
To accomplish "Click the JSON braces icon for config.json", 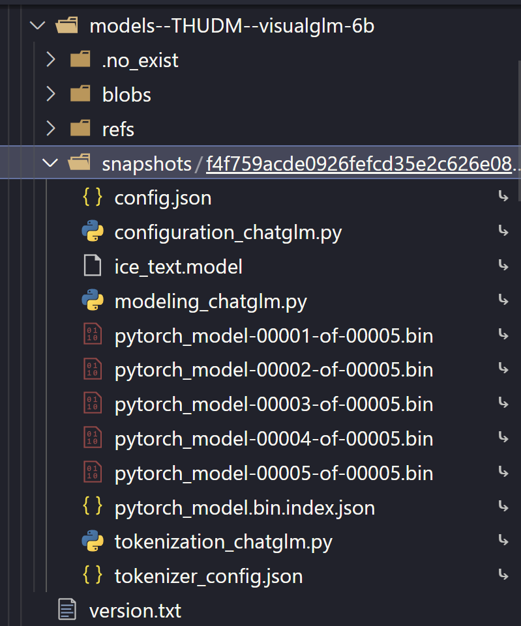I will pyautogui.click(x=93, y=197).
